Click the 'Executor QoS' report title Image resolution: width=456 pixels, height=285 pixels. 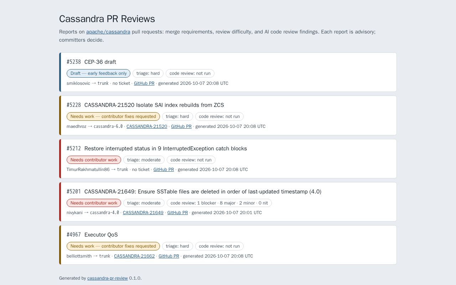coord(101,234)
